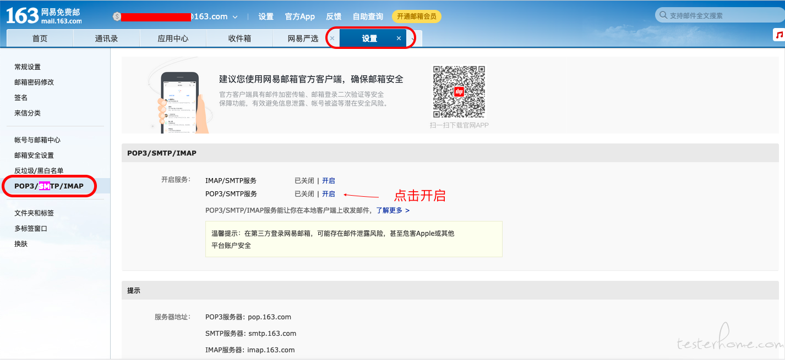Open 文件夹和标签 settings
The width and height of the screenshot is (785, 360).
pos(34,213)
